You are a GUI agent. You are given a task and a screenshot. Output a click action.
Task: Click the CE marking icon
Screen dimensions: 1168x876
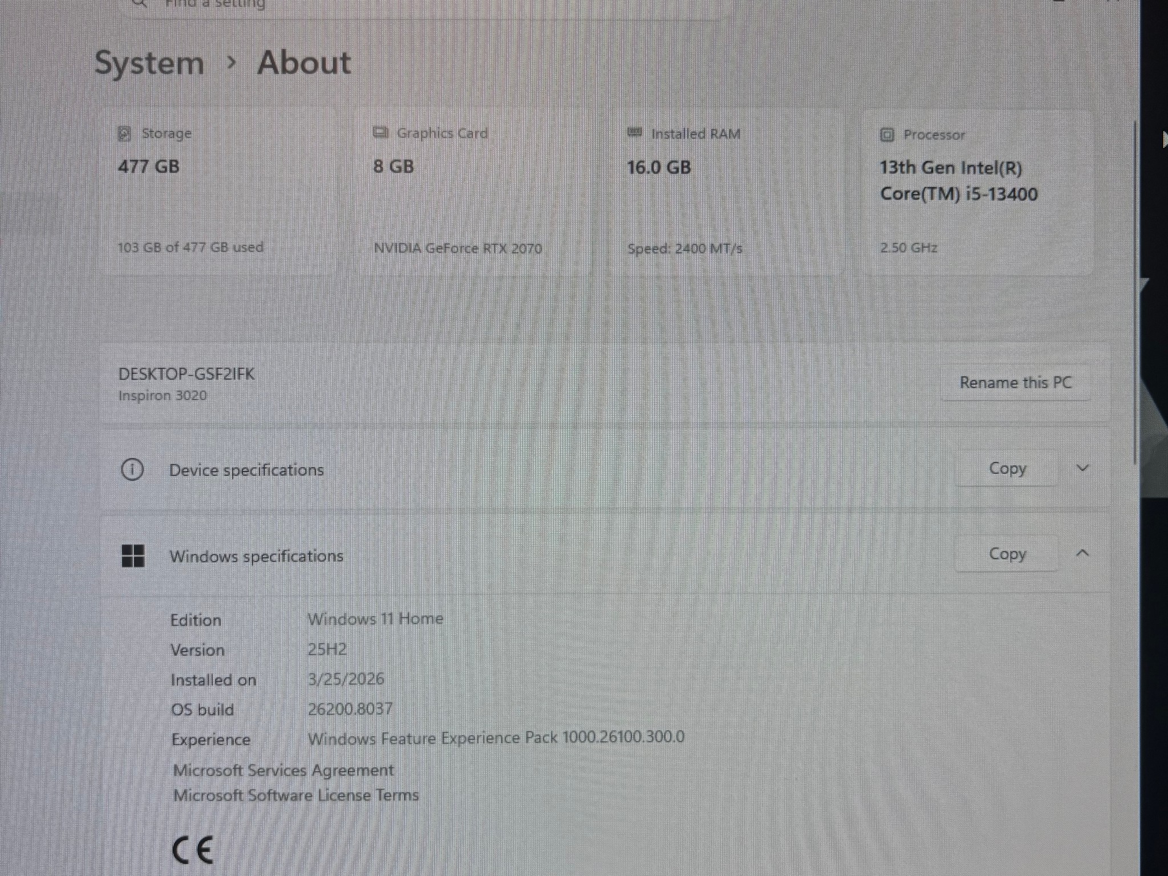[x=193, y=850]
